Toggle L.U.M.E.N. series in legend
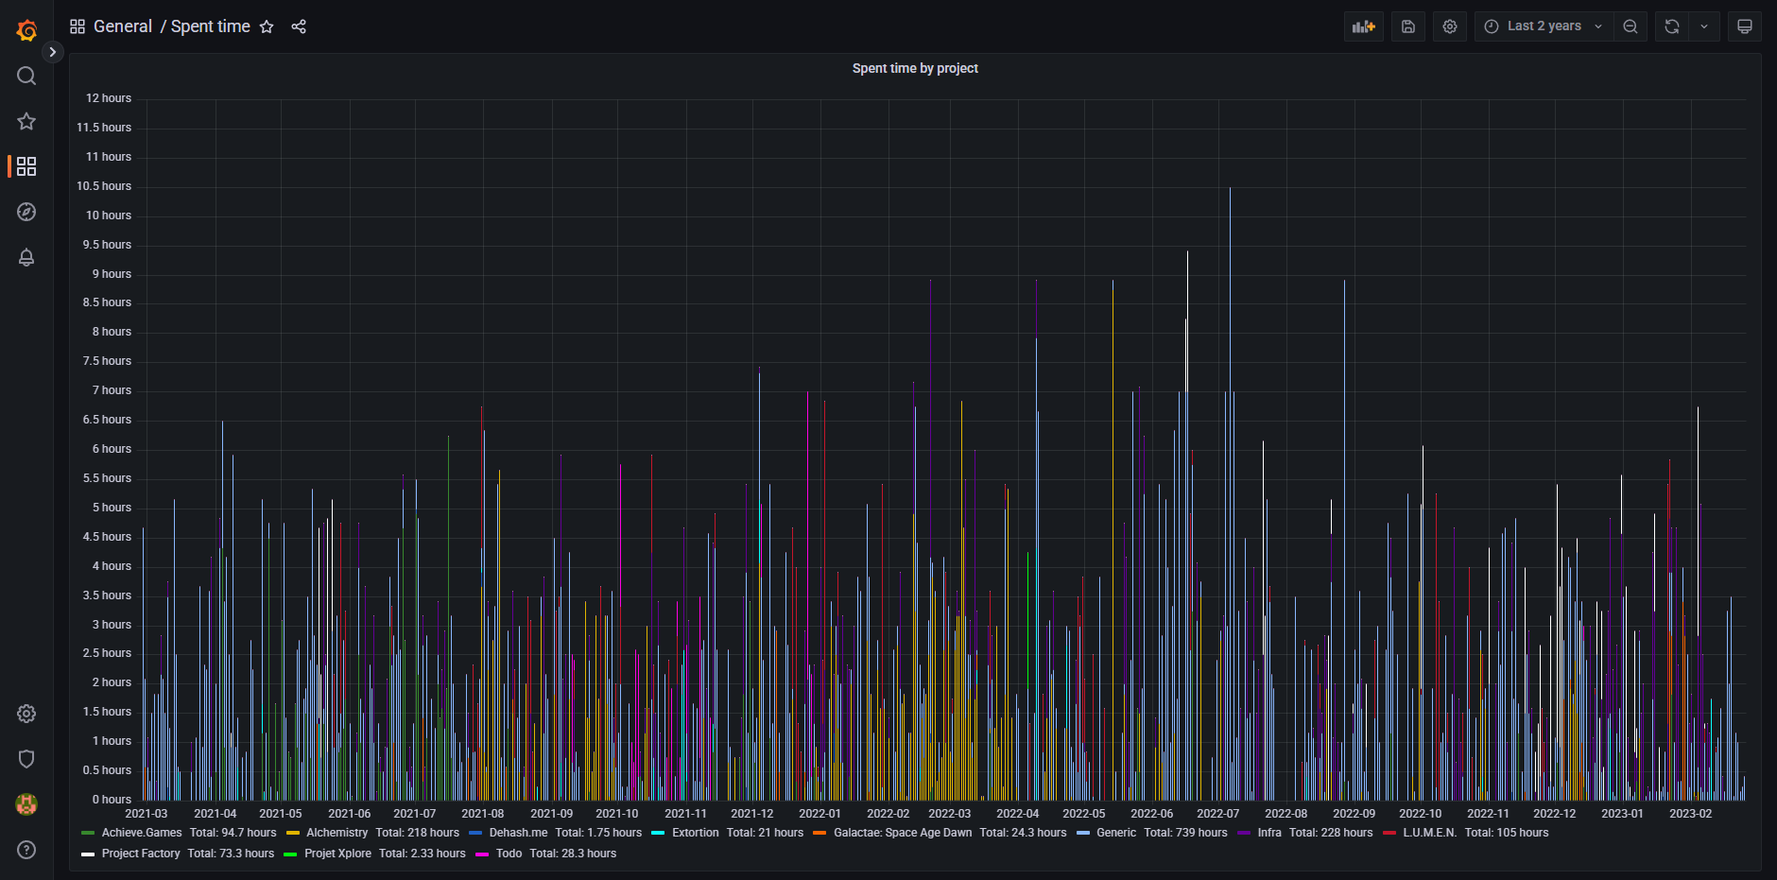This screenshot has width=1777, height=880. [1430, 833]
